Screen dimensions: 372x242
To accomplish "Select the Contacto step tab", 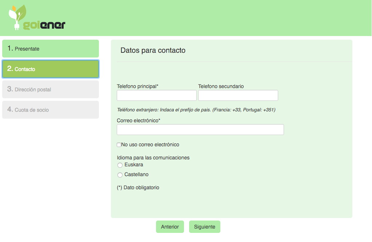I will point(51,69).
